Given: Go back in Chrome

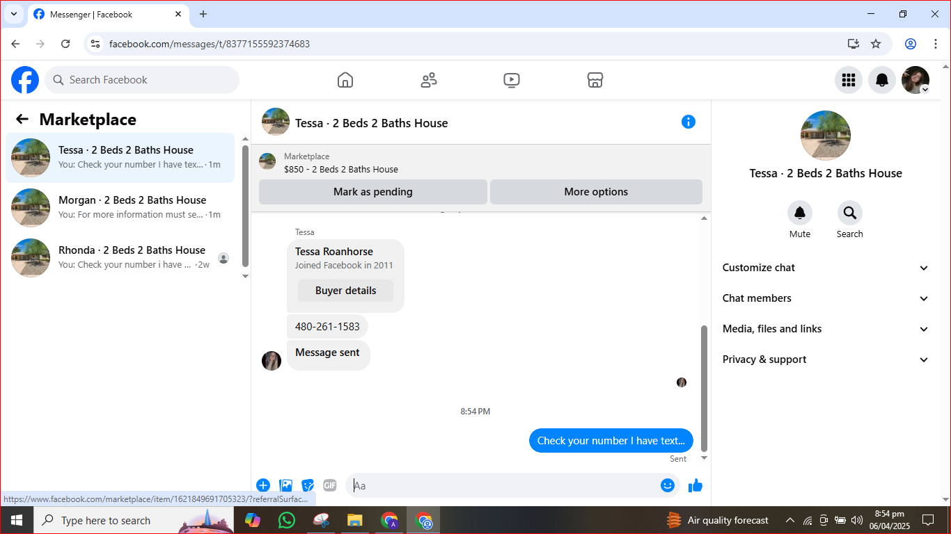Looking at the screenshot, I should tap(15, 44).
